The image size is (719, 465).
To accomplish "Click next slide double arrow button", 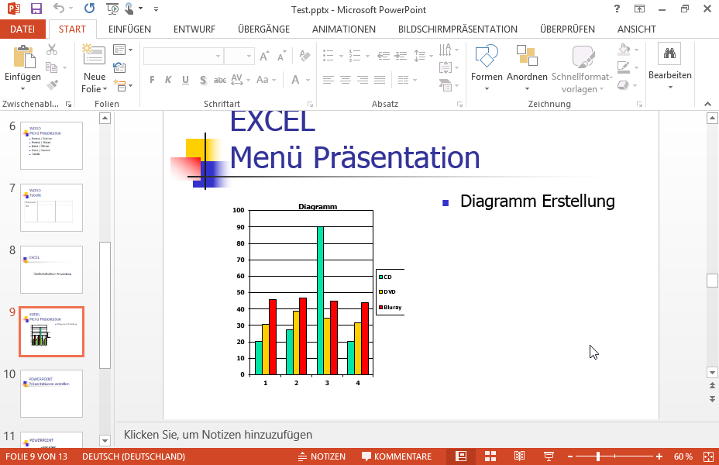I will [712, 399].
